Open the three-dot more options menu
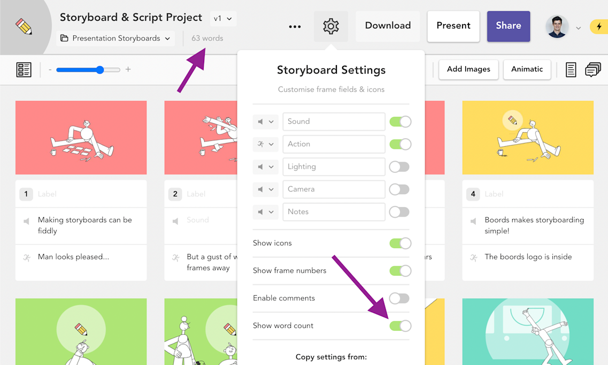 [x=295, y=27]
